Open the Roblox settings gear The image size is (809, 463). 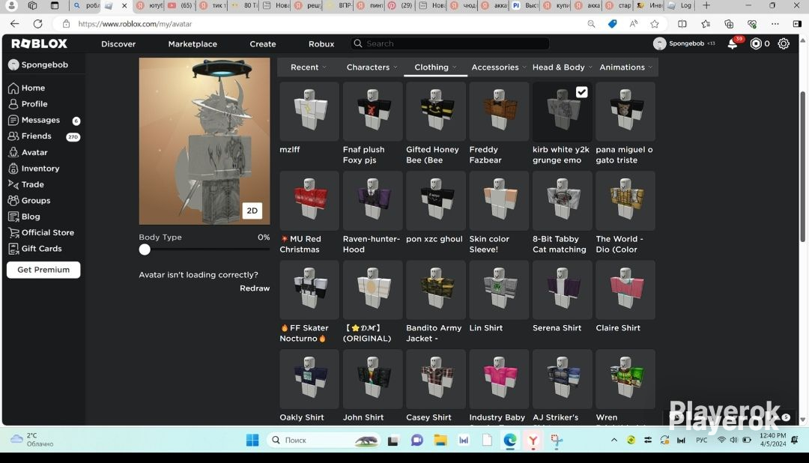[784, 44]
